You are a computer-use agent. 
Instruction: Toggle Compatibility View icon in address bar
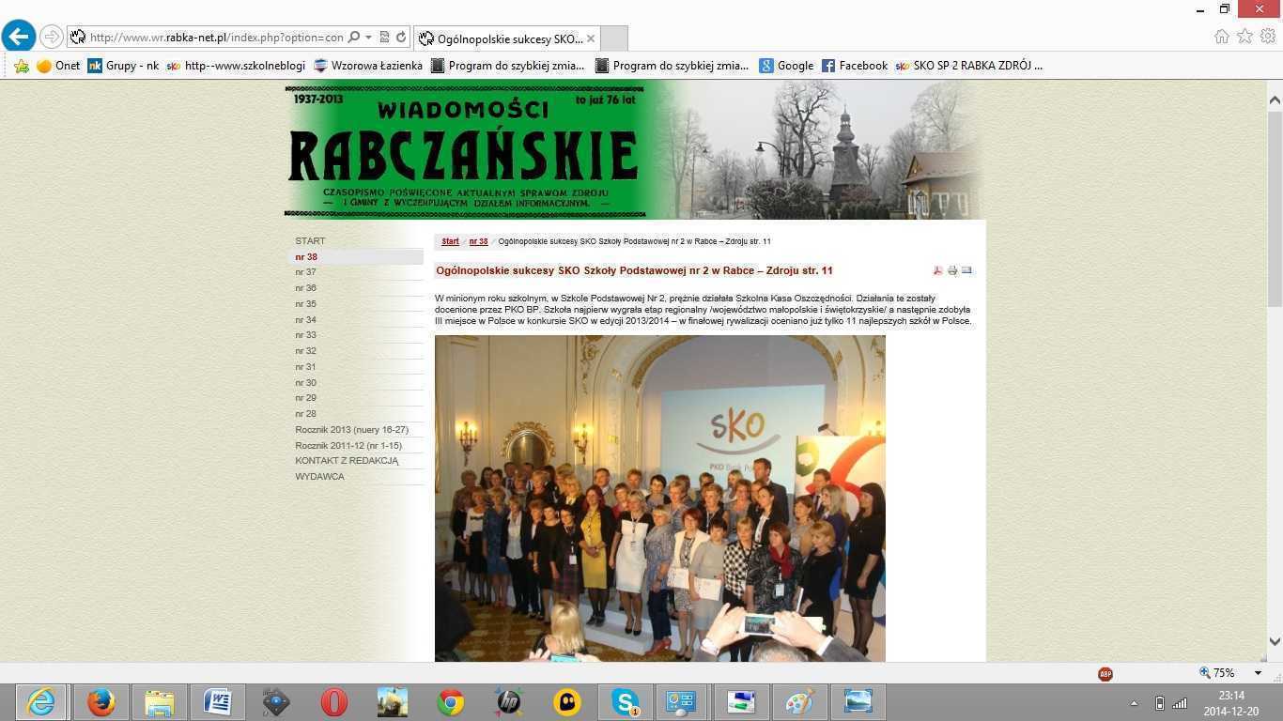[384, 38]
